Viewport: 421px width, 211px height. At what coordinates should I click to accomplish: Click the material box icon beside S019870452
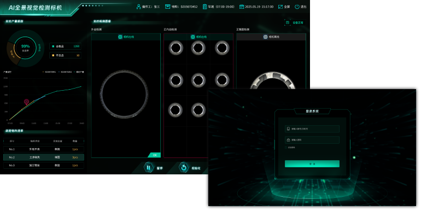(167, 7)
